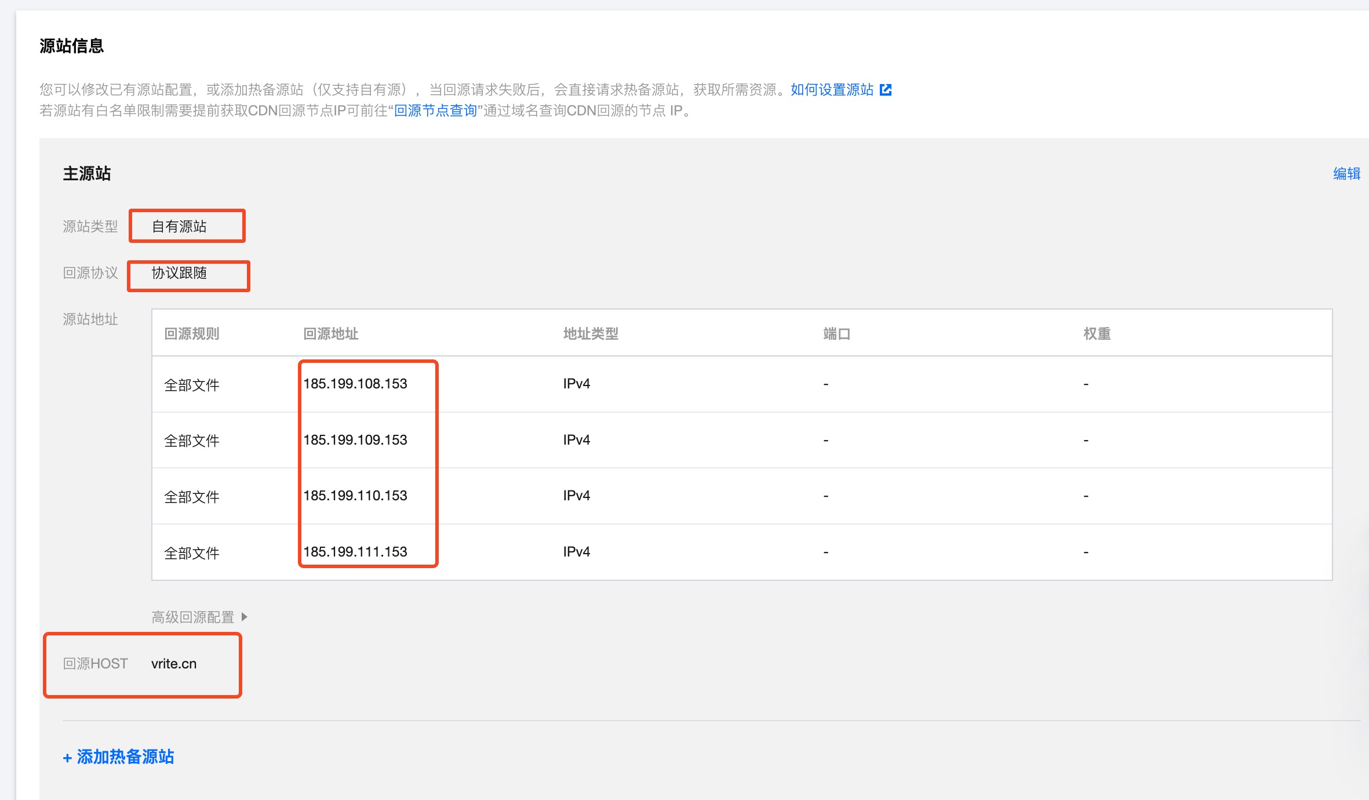1369x800 pixels.
Task: Click + 添加热备源站 to add backup origin
Action: 118,757
